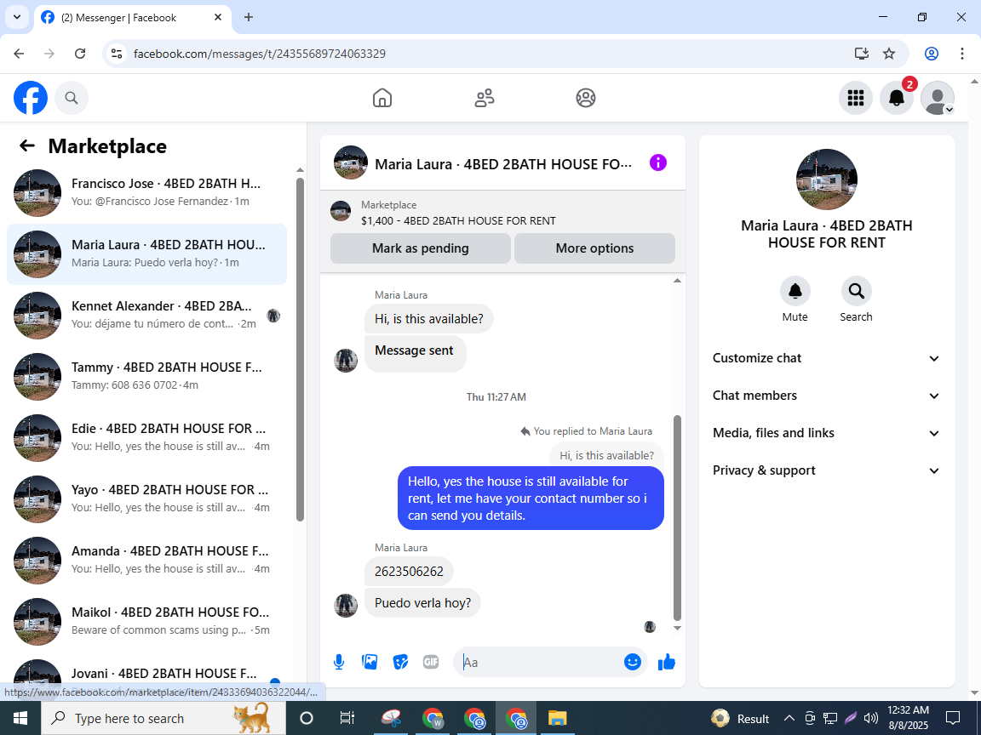Open the notifications bell icon
Image resolution: width=981 pixels, height=735 pixels.
pyautogui.click(x=897, y=98)
